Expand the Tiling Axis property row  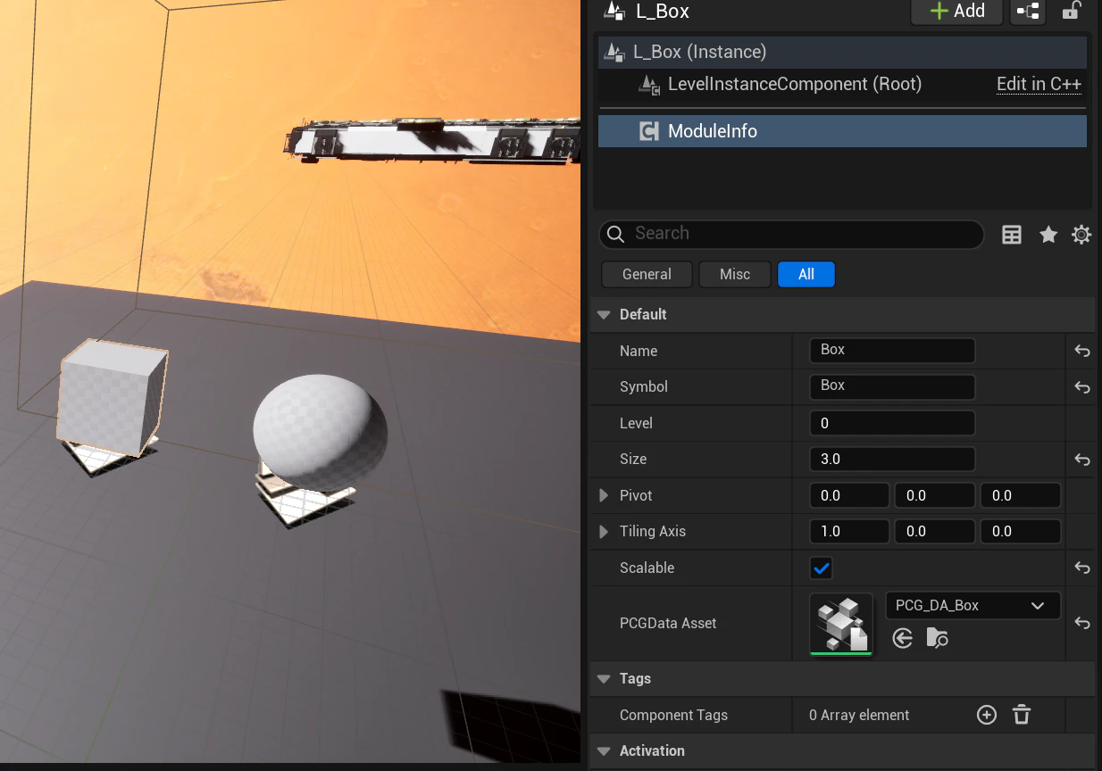point(605,531)
